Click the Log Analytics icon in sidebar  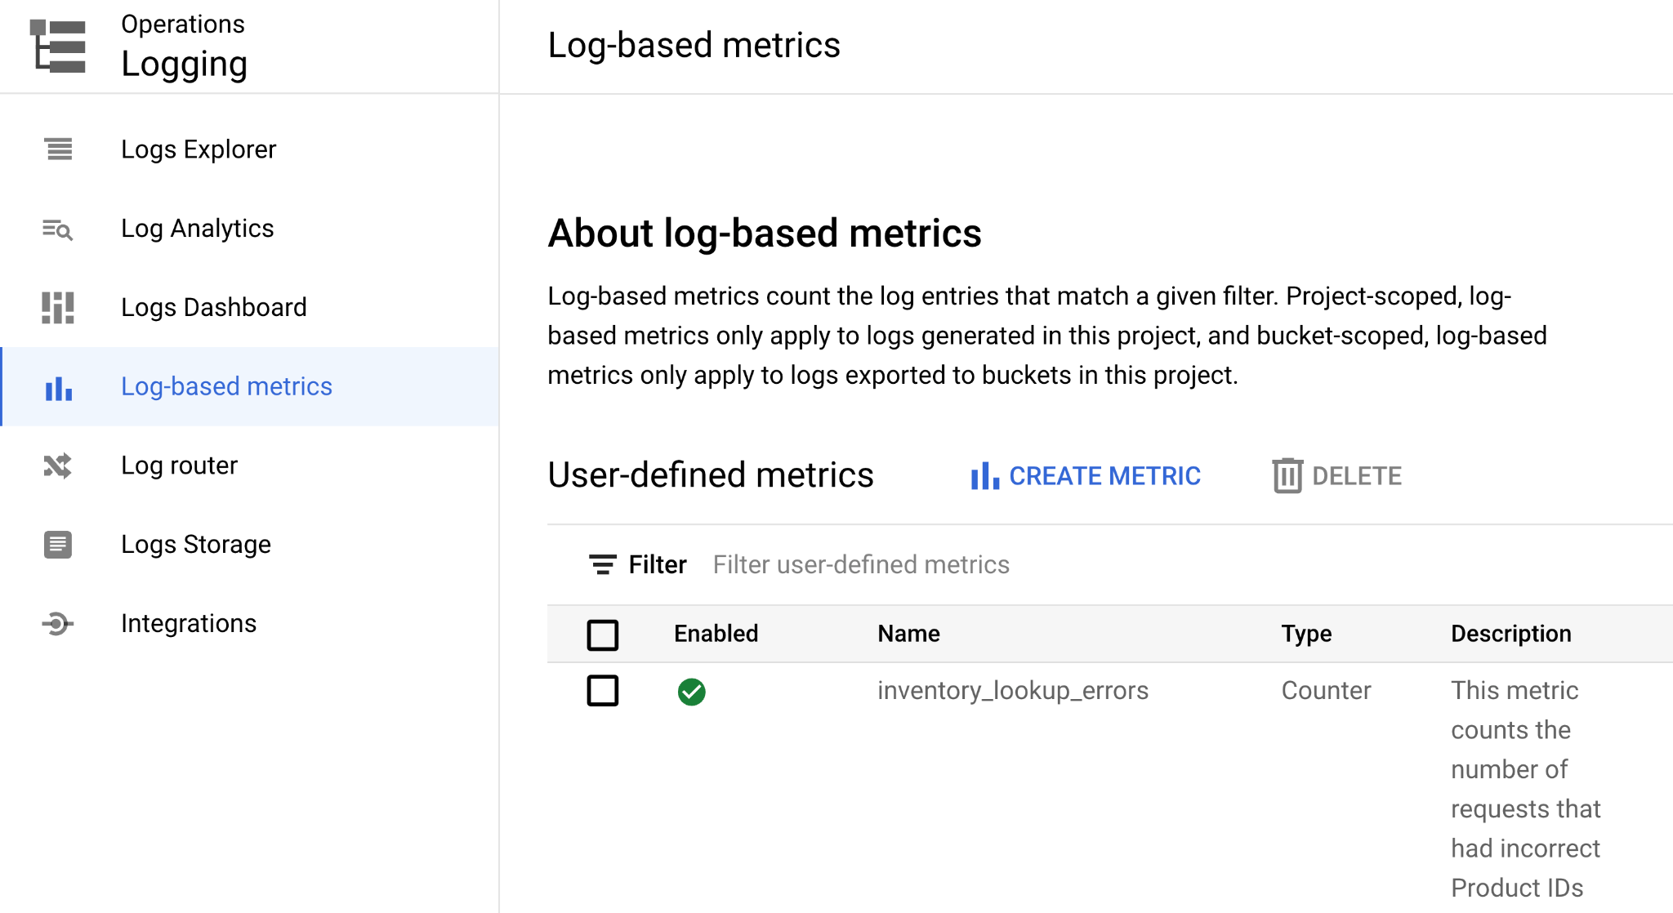(59, 229)
